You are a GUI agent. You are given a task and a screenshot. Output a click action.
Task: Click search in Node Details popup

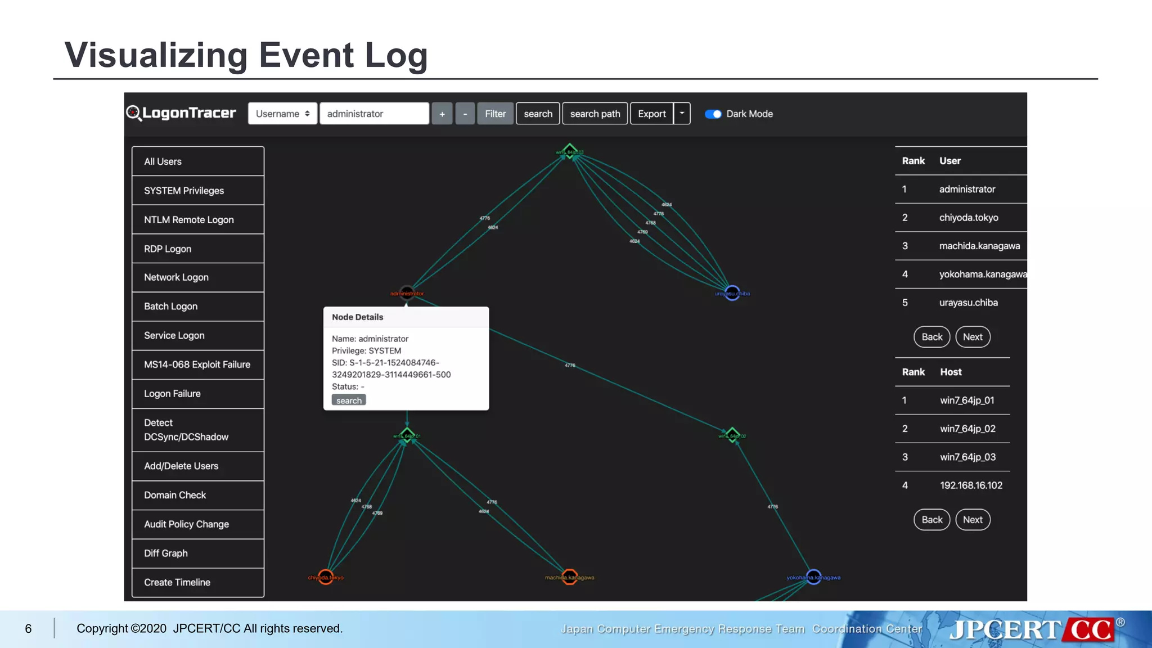pos(349,400)
